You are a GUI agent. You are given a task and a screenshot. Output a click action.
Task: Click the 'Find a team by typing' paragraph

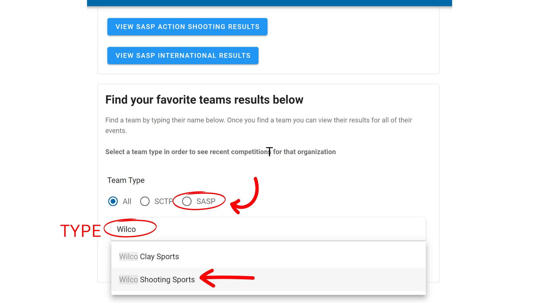[x=259, y=125]
